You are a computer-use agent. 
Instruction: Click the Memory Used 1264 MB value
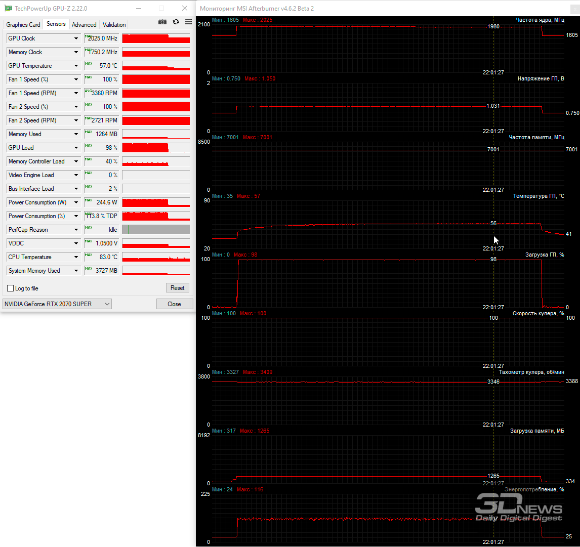point(101,134)
